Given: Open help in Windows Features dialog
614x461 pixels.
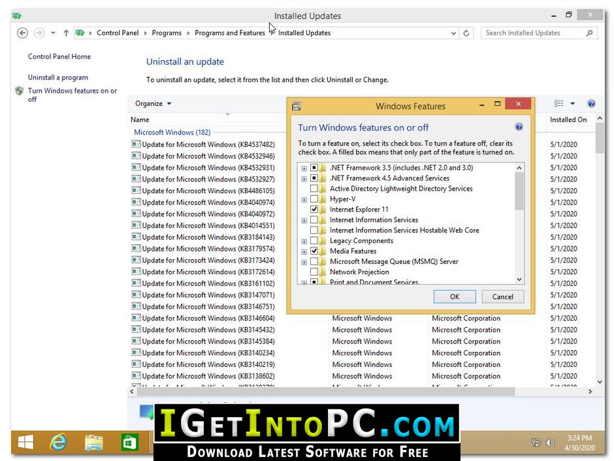Looking at the screenshot, I should [519, 127].
